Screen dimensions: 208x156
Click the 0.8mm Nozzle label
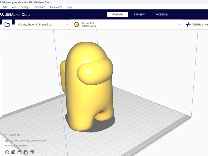(89, 26)
